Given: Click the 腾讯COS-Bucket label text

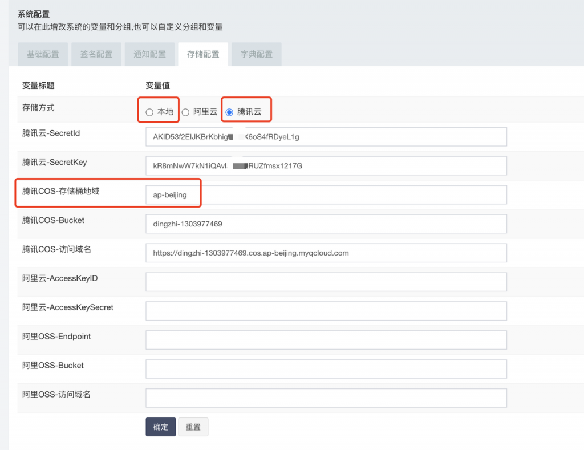Looking at the screenshot, I should (53, 220).
